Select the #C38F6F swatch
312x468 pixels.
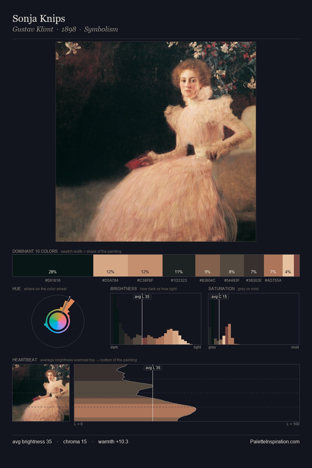(x=145, y=266)
